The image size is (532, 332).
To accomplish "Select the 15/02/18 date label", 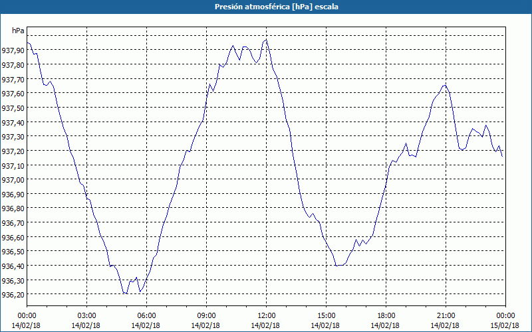I will coord(505,325).
